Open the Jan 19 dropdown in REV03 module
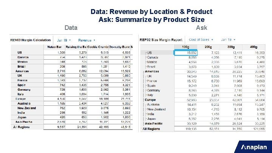The height and width of the screenshot is (153, 272). (64, 40)
